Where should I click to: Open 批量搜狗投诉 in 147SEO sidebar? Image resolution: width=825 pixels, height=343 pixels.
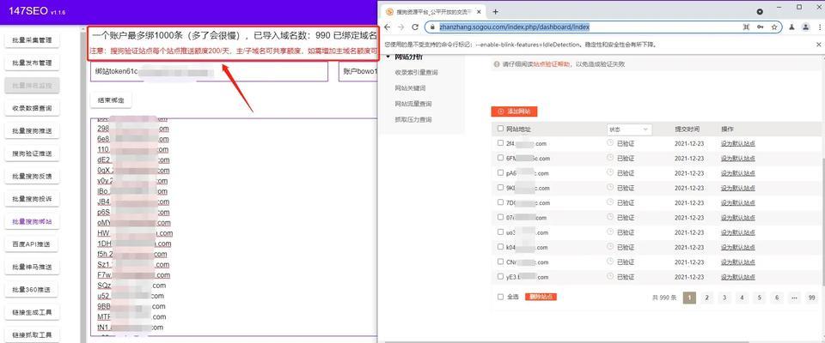pyautogui.click(x=32, y=199)
